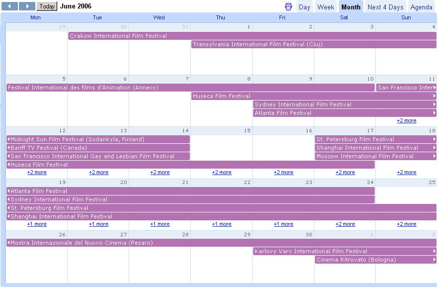Open Mostra Internazionale del Nuovo Cinema (Pesaro)
The height and width of the screenshot is (288, 438).
click(x=222, y=243)
